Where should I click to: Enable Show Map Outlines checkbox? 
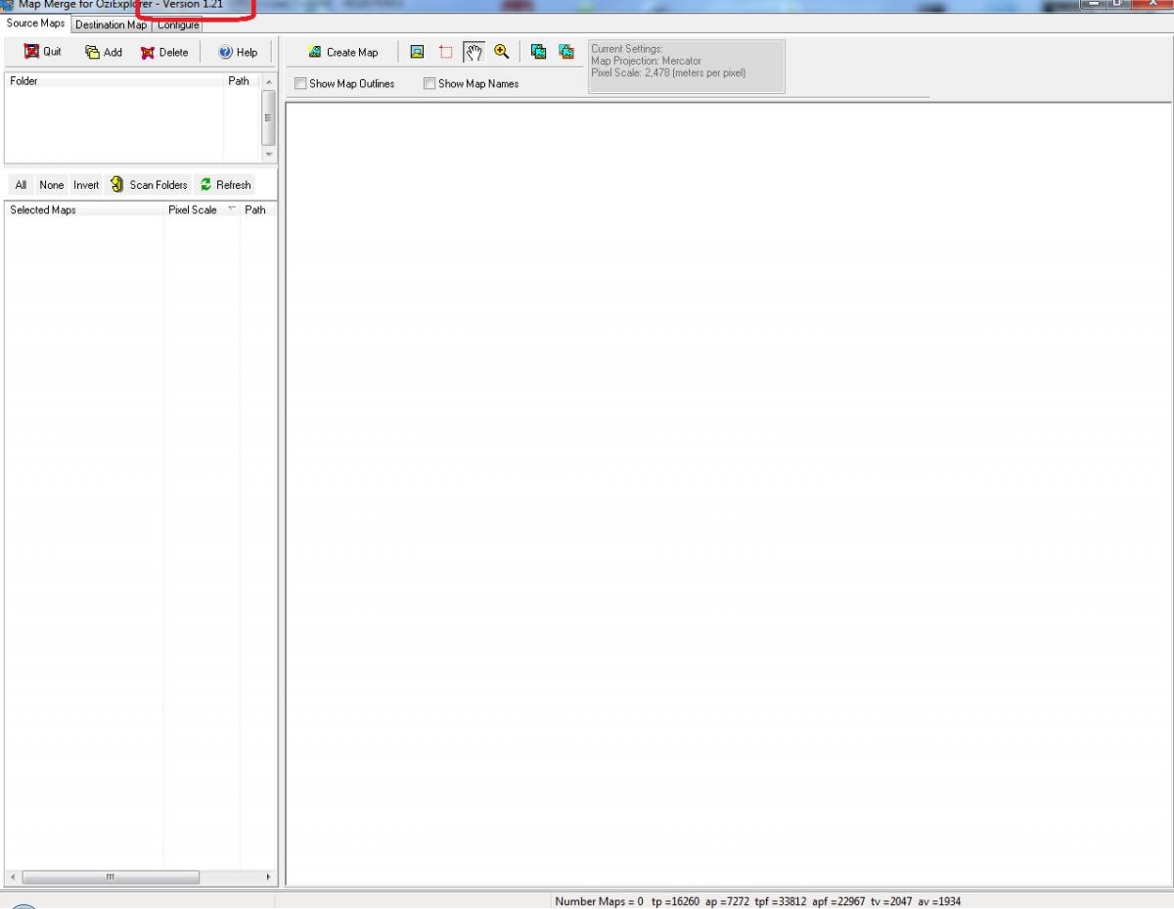(x=301, y=84)
